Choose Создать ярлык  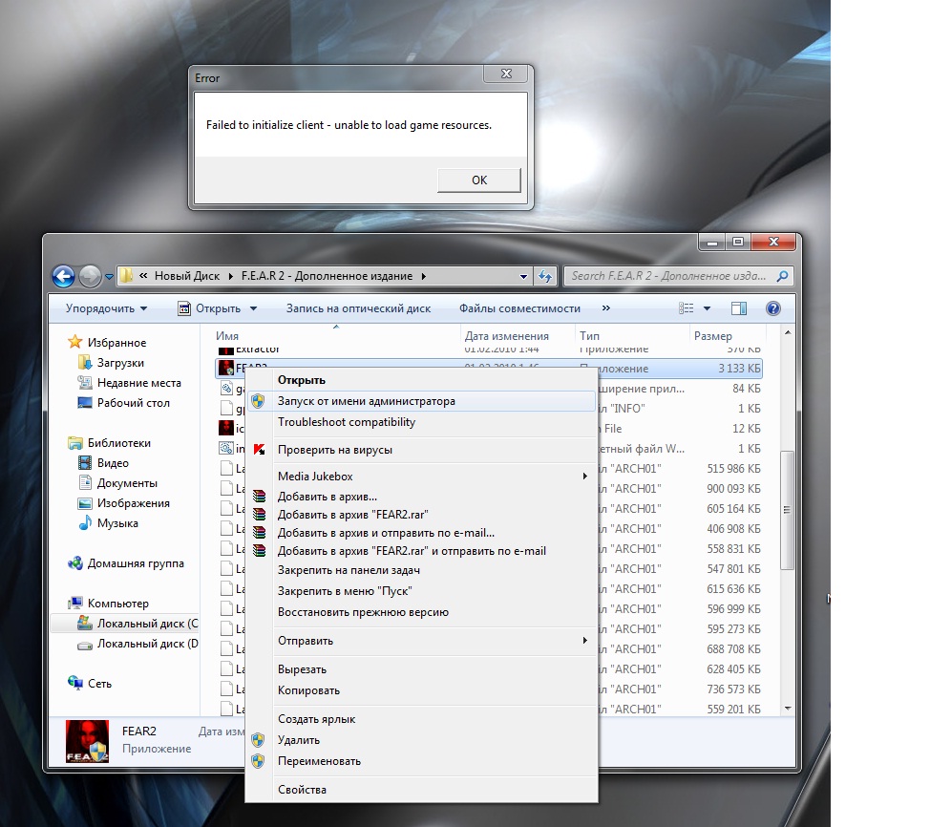[422, 719]
